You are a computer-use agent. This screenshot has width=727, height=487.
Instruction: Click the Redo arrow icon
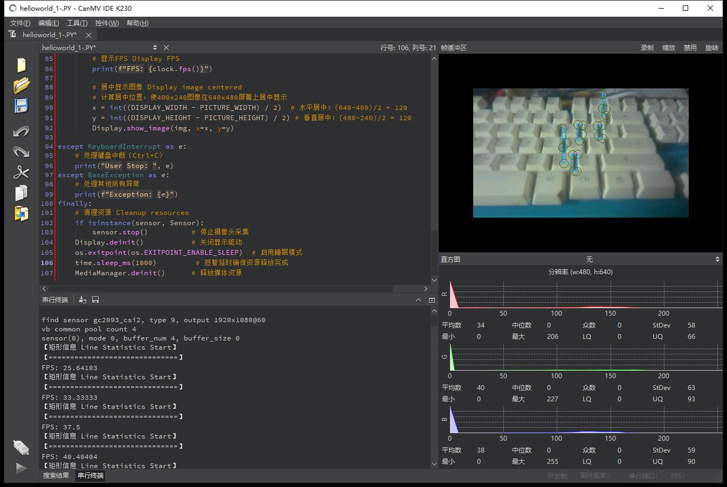click(21, 152)
